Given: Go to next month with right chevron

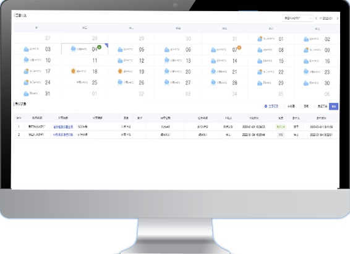Looking at the screenshot, I should click(x=338, y=19).
